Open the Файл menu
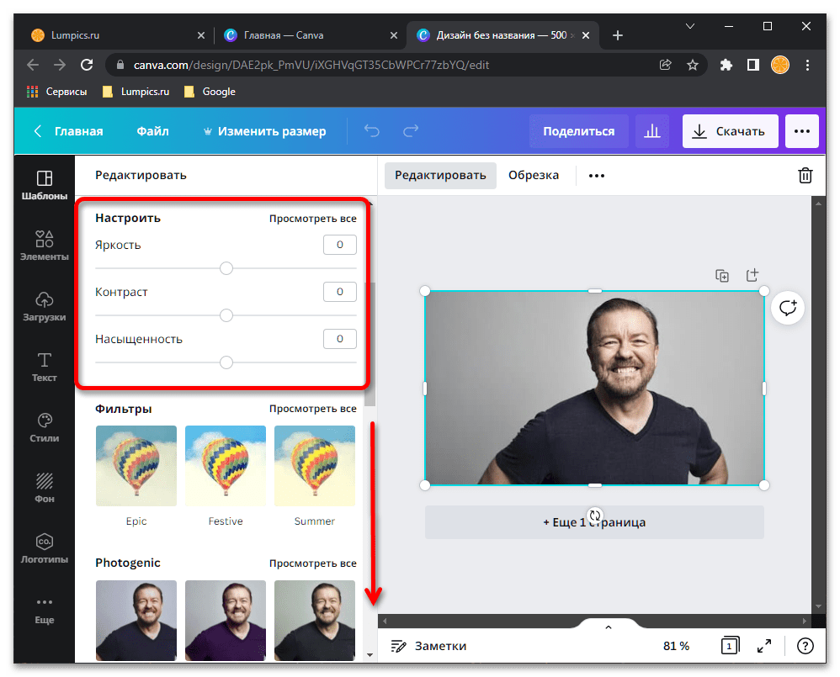840x677 pixels. click(x=152, y=131)
